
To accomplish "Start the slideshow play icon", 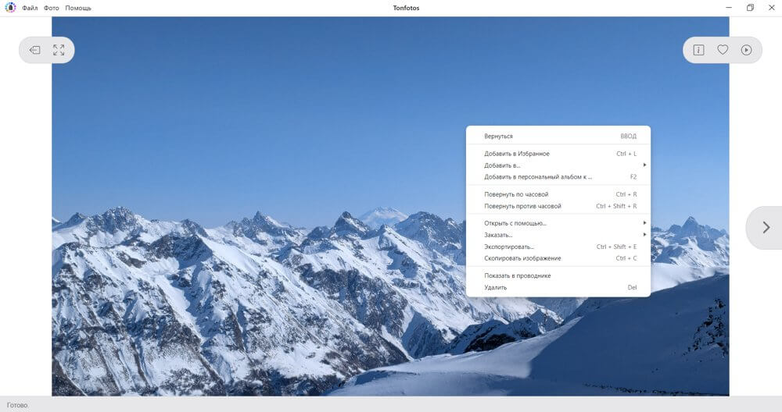I will coord(747,50).
